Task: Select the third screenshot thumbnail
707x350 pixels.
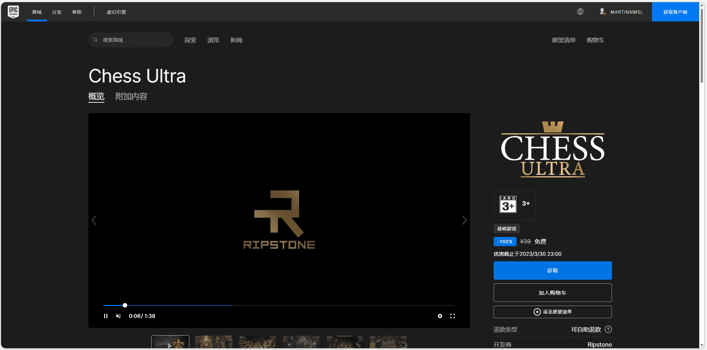Action: [x=257, y=342]
